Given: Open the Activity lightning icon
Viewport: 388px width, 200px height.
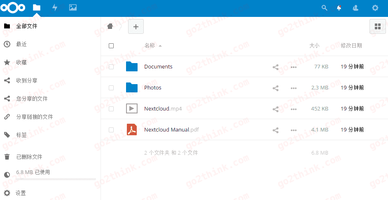Looking at the screenshot, I should 55,7.
